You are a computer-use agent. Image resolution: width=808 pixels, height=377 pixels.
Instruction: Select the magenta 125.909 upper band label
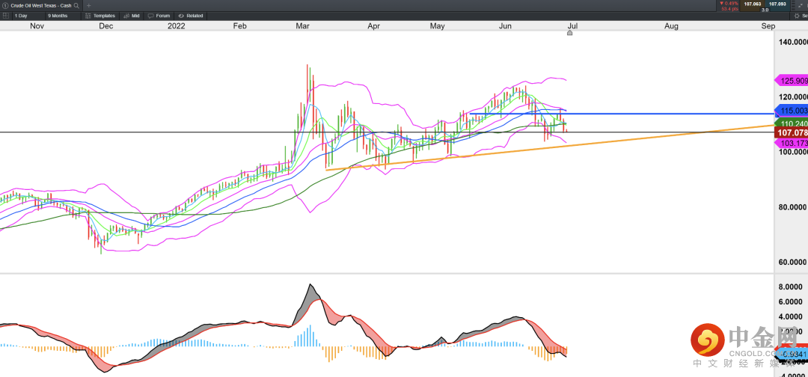pos(792,80)
